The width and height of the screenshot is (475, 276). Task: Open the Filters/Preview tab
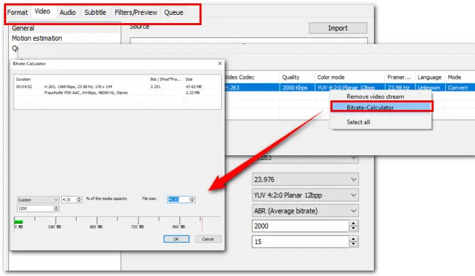pyautogui.click(x=136, y=12)
